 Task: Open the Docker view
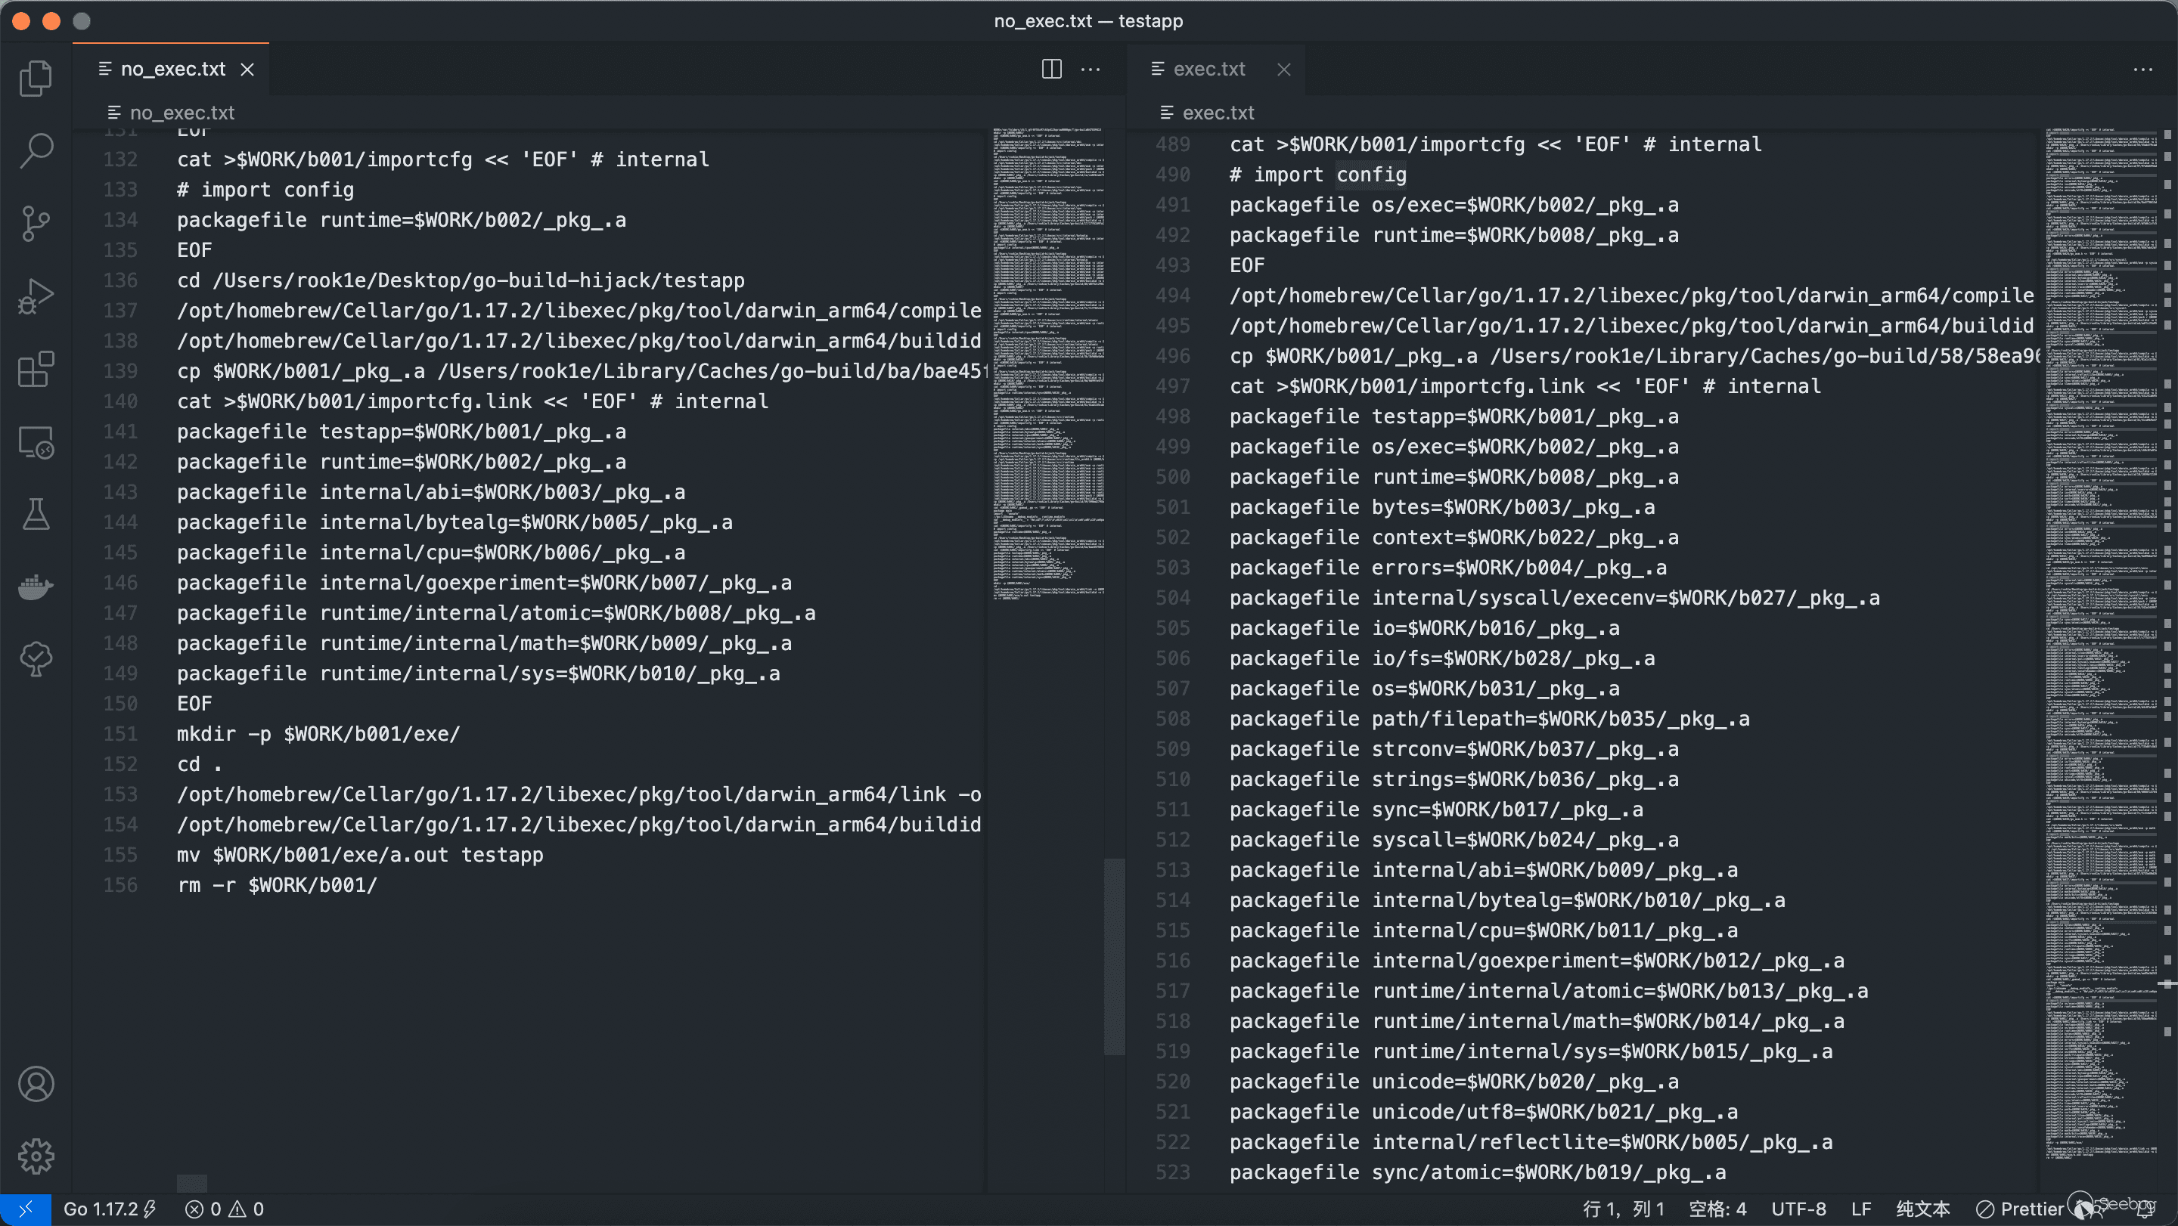point(36,586)
